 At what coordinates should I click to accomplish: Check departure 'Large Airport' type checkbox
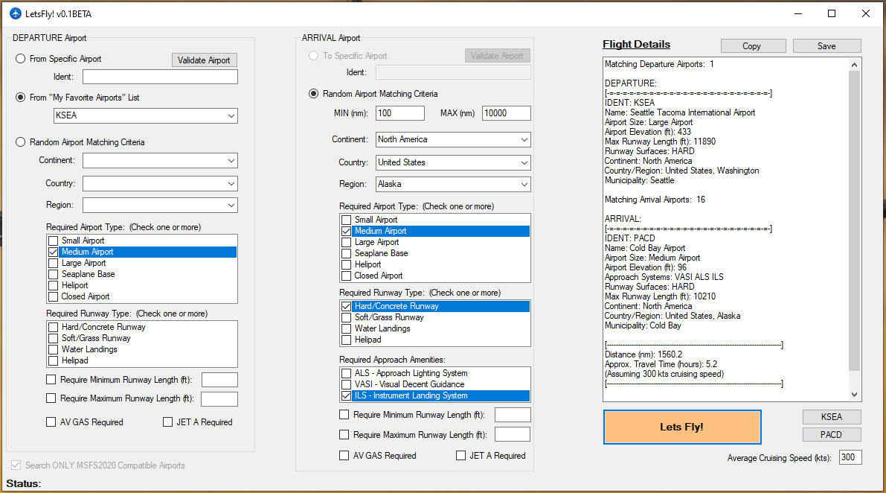(53, 263)
